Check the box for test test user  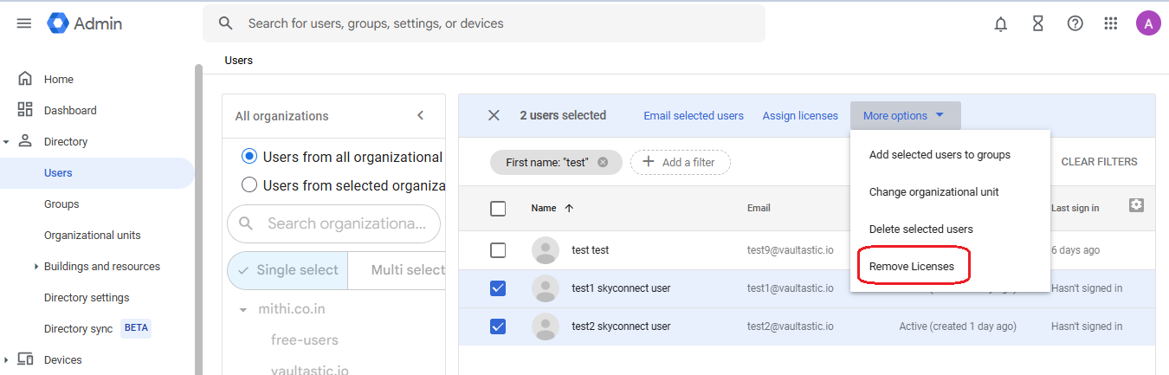click(x=498, y=250)
